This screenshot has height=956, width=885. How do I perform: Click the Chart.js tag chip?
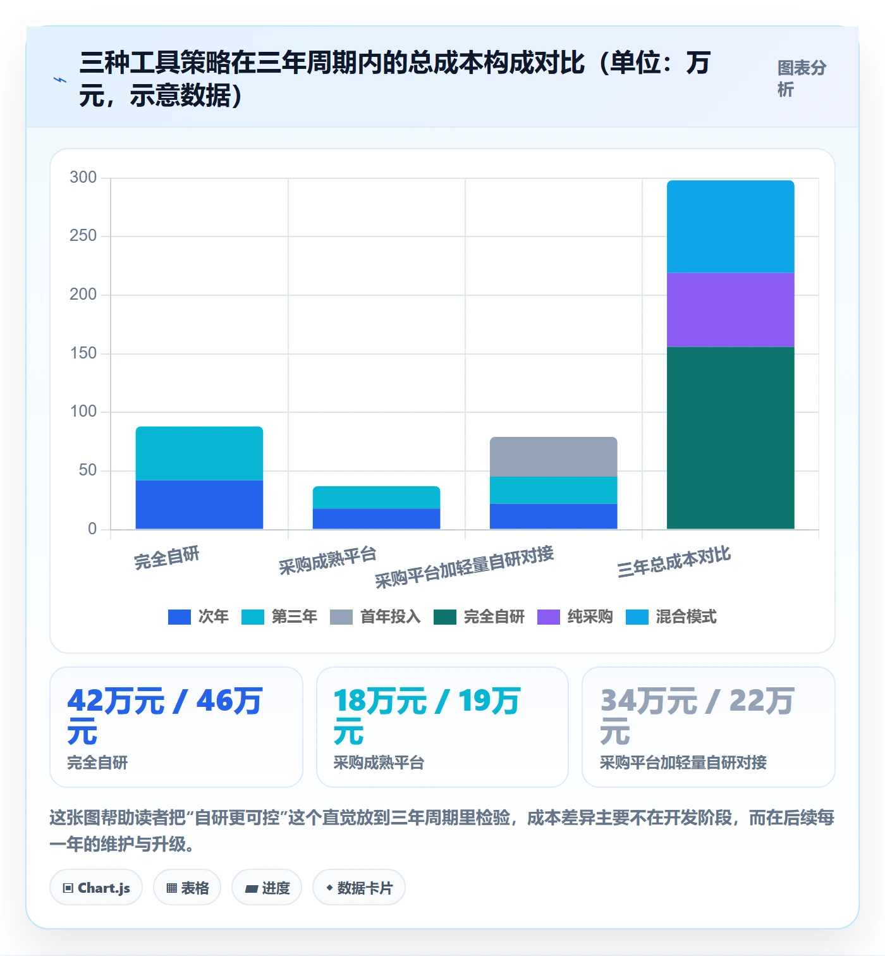click(x=96, y=888)
